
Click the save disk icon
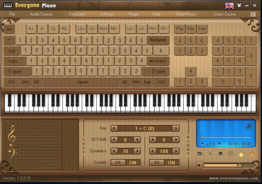point(231,154)
